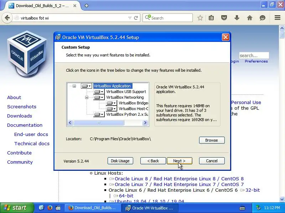Show bookmarks list icon in Firefox
The height and width of the screenshot is (213, 285).
click(211, 18)
